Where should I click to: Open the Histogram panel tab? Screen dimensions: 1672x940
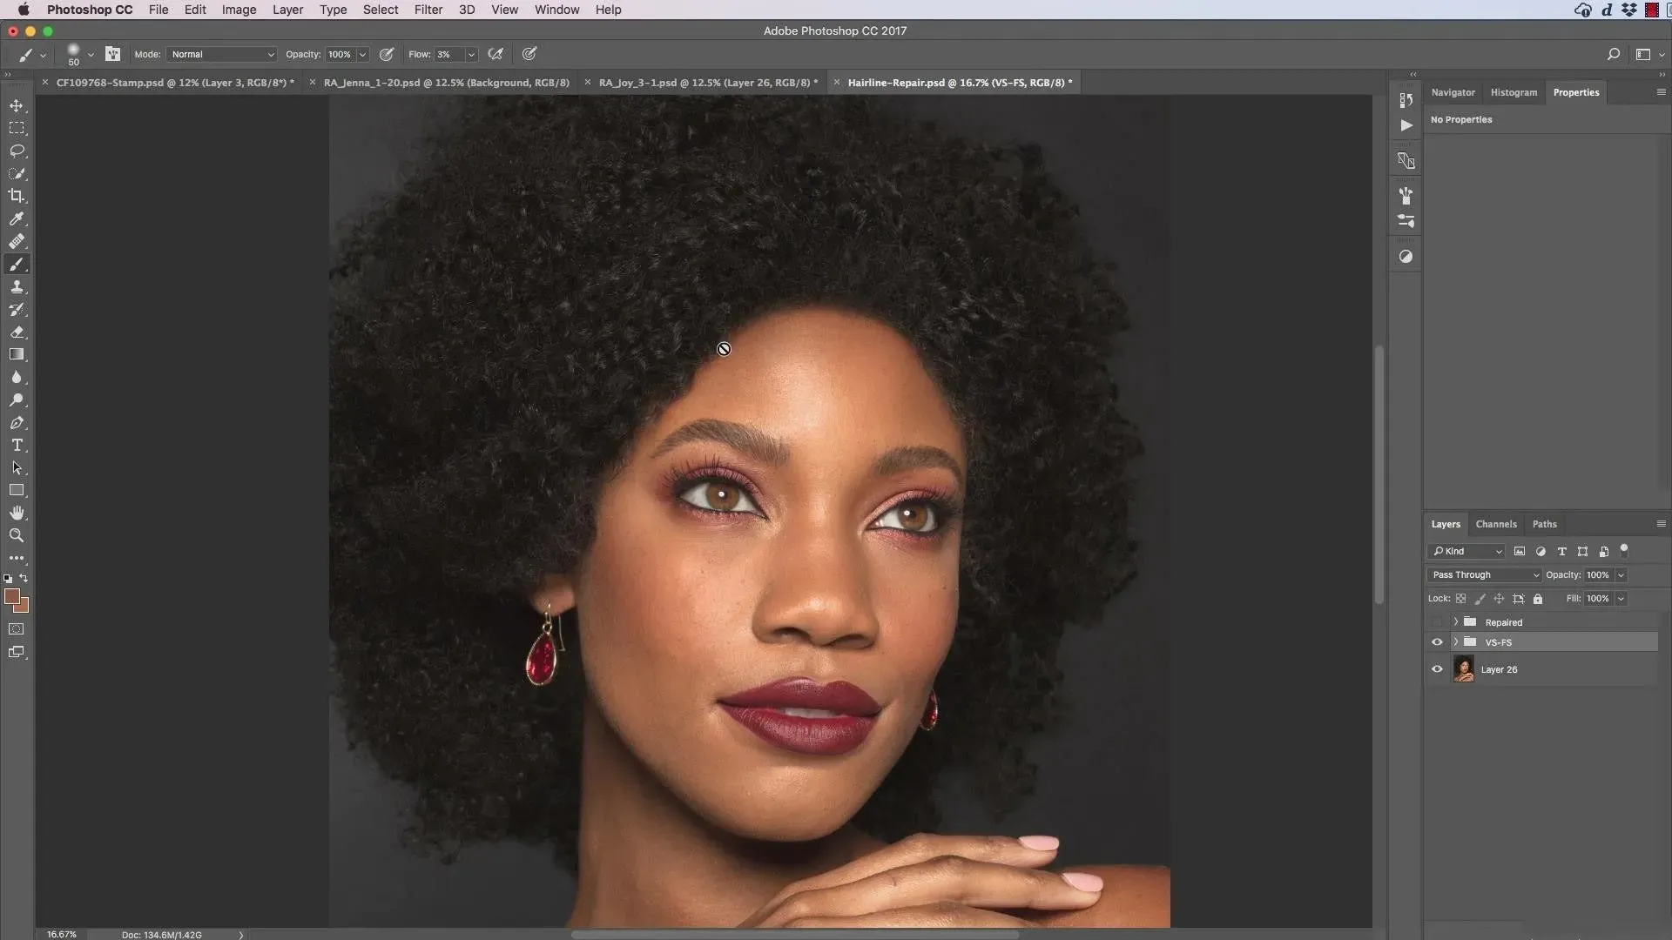1513,92
